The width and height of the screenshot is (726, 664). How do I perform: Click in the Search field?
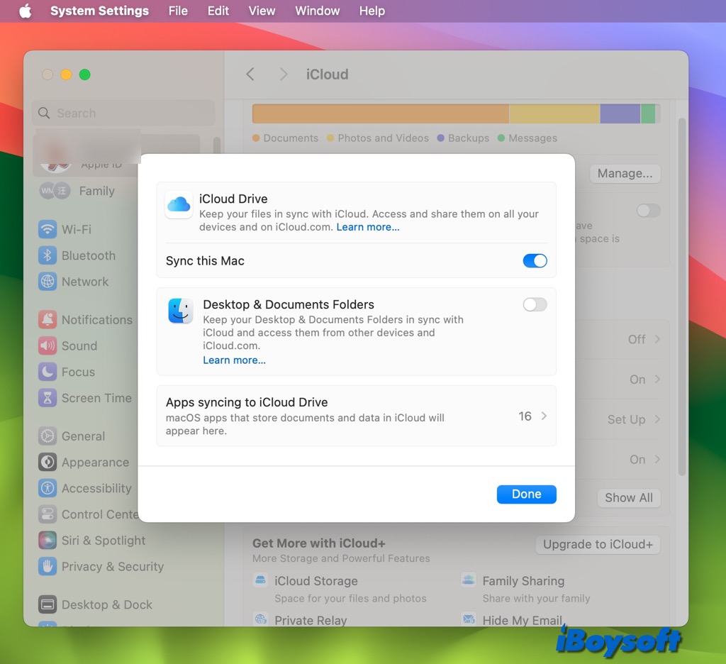pos(123,113)
